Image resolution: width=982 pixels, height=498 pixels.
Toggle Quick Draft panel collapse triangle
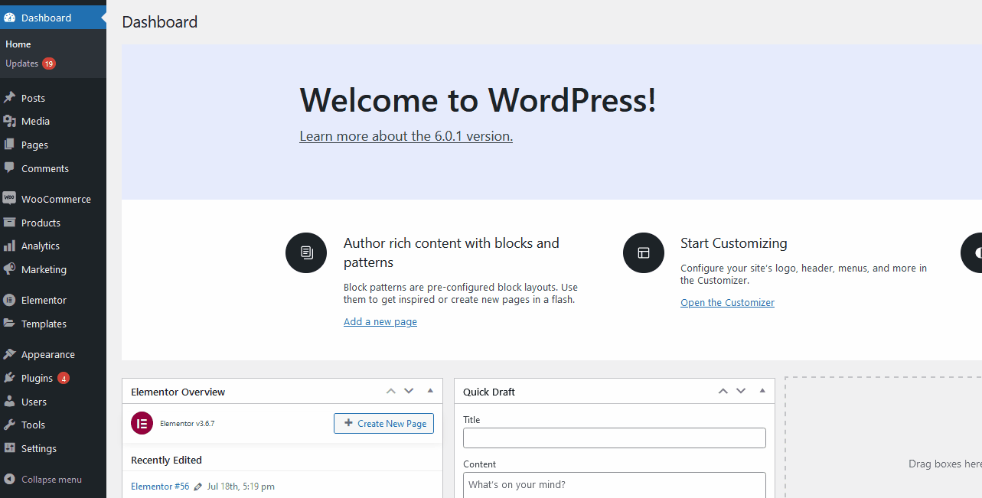762,391
